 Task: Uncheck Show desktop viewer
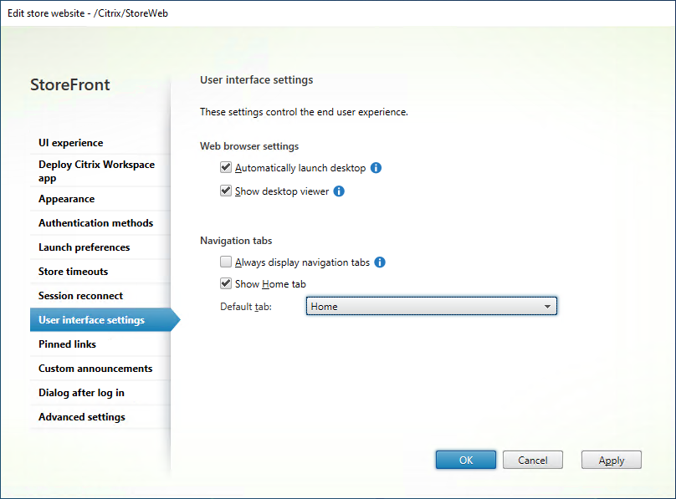225,191
